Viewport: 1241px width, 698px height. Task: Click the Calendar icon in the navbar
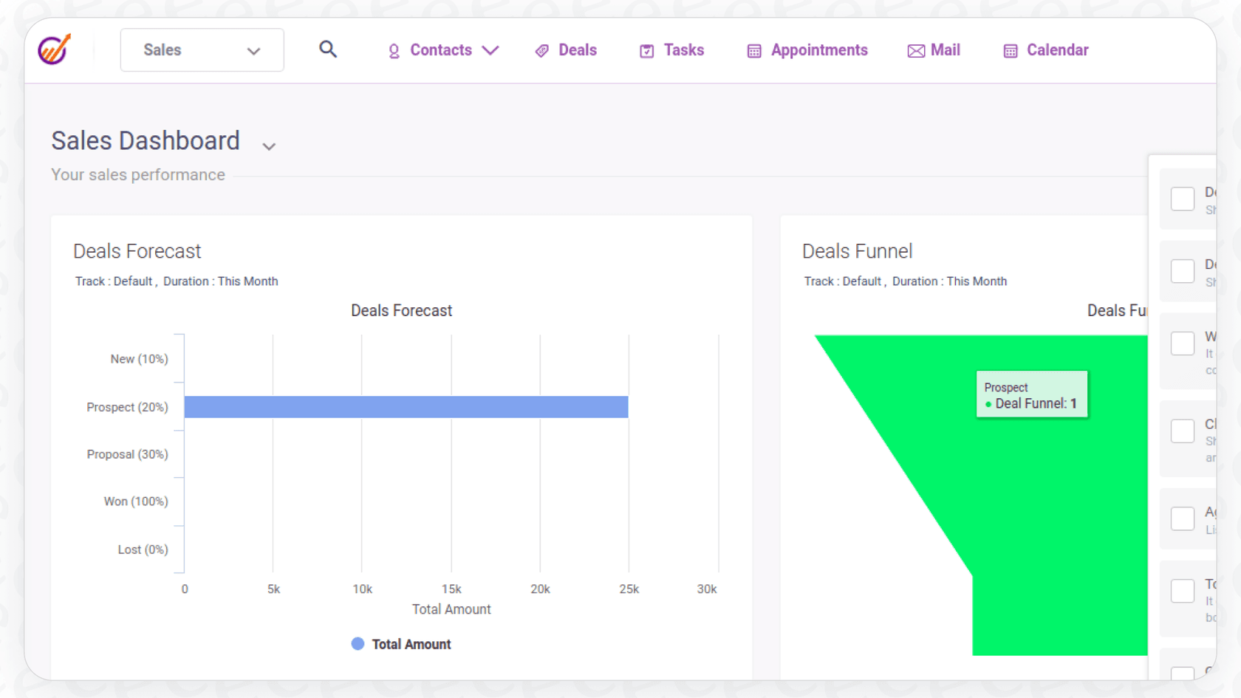(x=1010, y=50)
